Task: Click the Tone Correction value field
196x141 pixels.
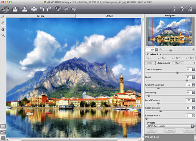Action: [189, 70]
